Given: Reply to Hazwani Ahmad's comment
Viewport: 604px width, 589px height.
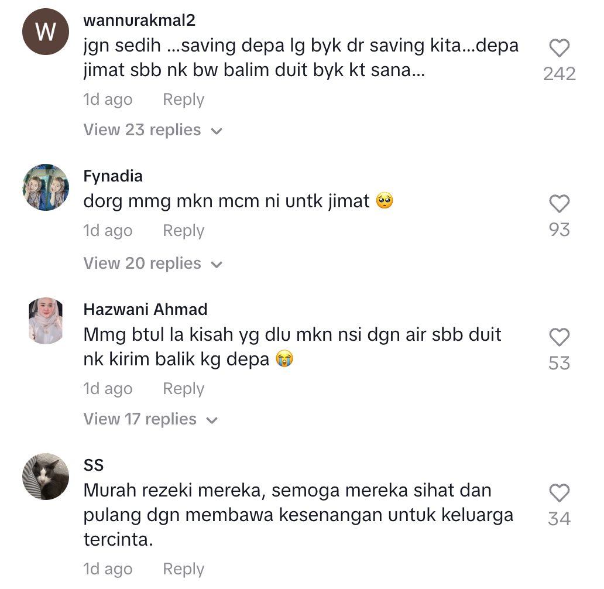Looking at the screenshot, I should click(x=183, y=389).
